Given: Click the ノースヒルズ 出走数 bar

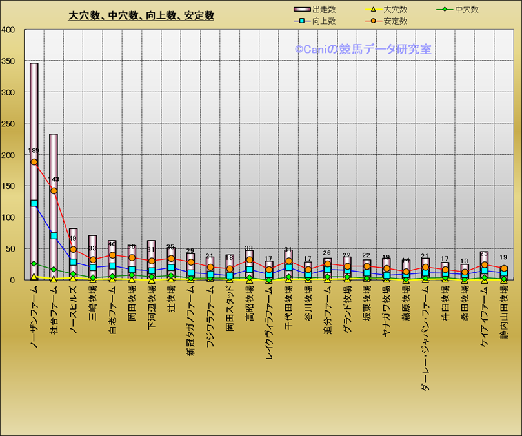Looking at the screenshot, I should (73, 239).
